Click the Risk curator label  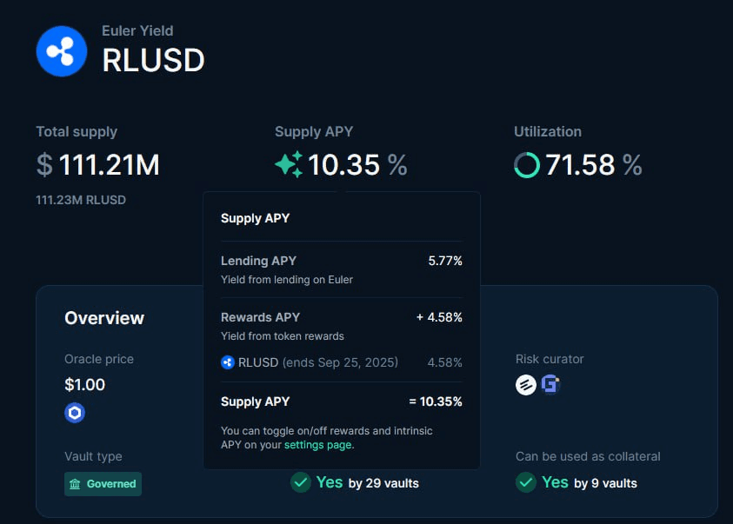[x=550, y=359]
